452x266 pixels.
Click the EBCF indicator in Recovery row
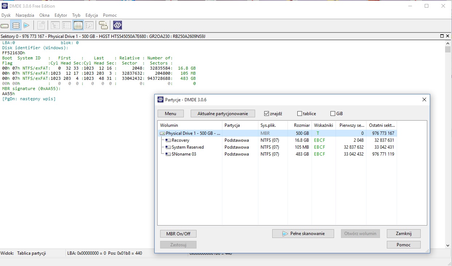pyautogui.click(x=320, y=140)
